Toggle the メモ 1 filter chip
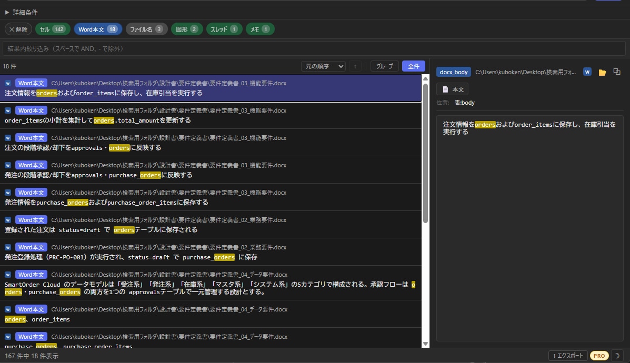 259,29
